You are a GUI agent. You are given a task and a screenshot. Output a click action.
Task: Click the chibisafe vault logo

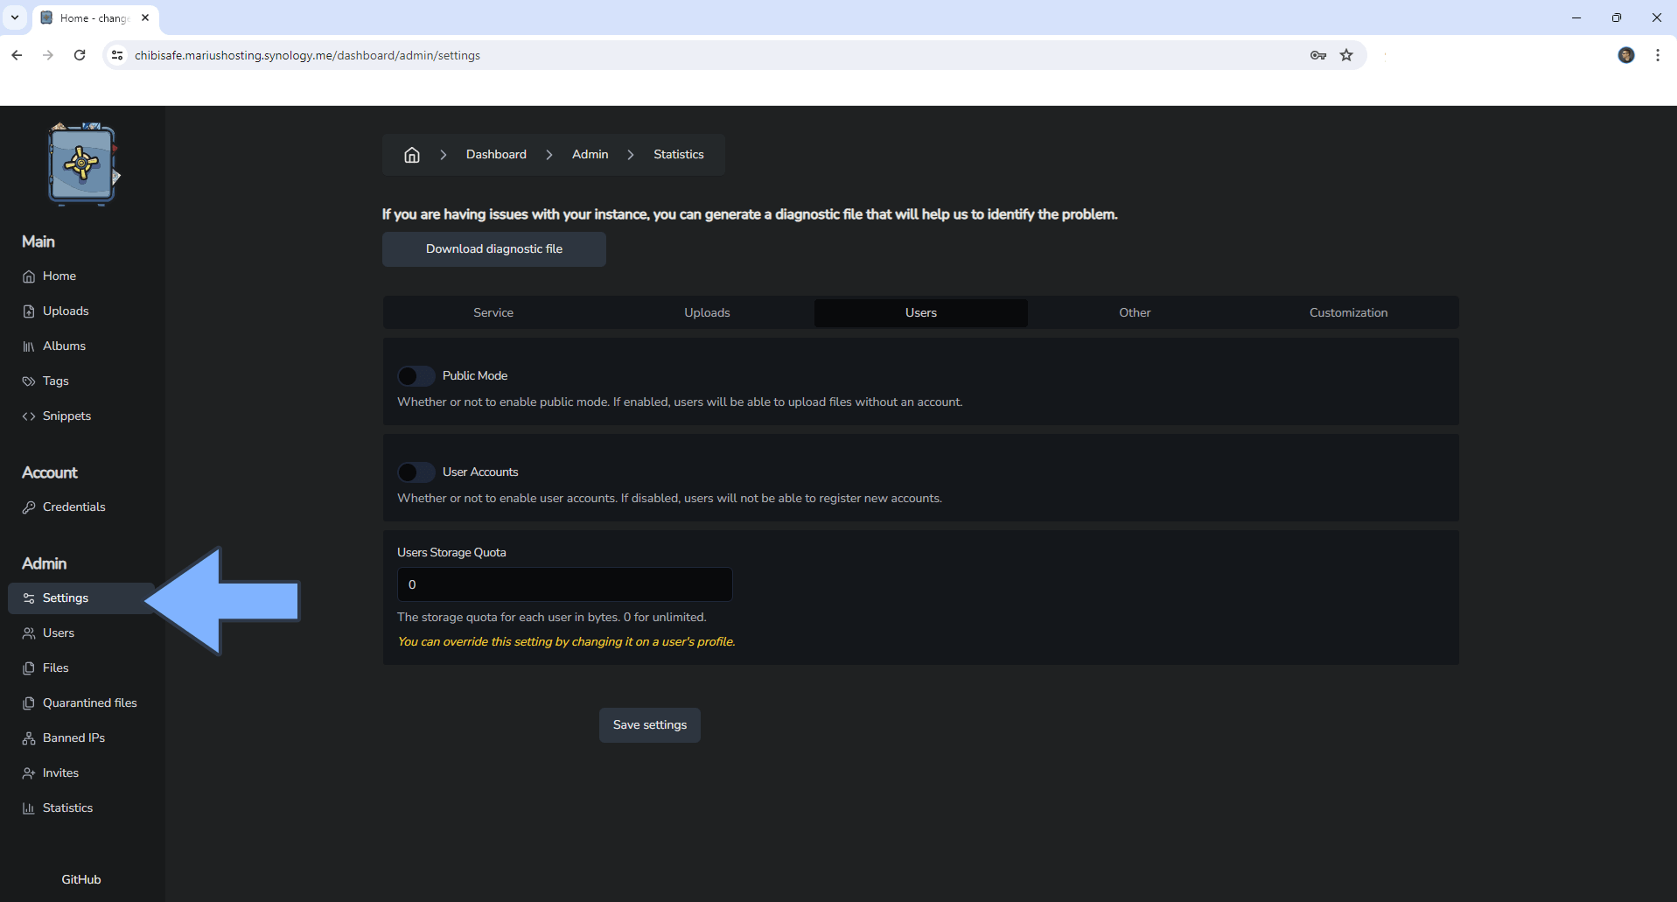pyautogui.click(x=81, y=164)
